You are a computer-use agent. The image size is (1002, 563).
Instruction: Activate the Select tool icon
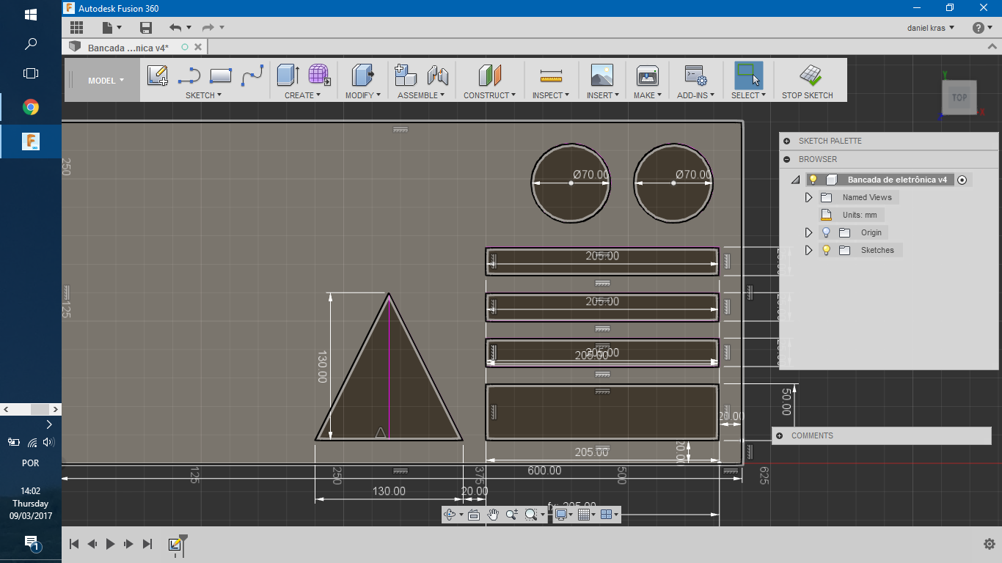(748, 76)
